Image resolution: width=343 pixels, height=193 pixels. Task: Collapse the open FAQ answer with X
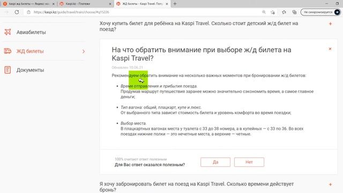click(330, 49)
